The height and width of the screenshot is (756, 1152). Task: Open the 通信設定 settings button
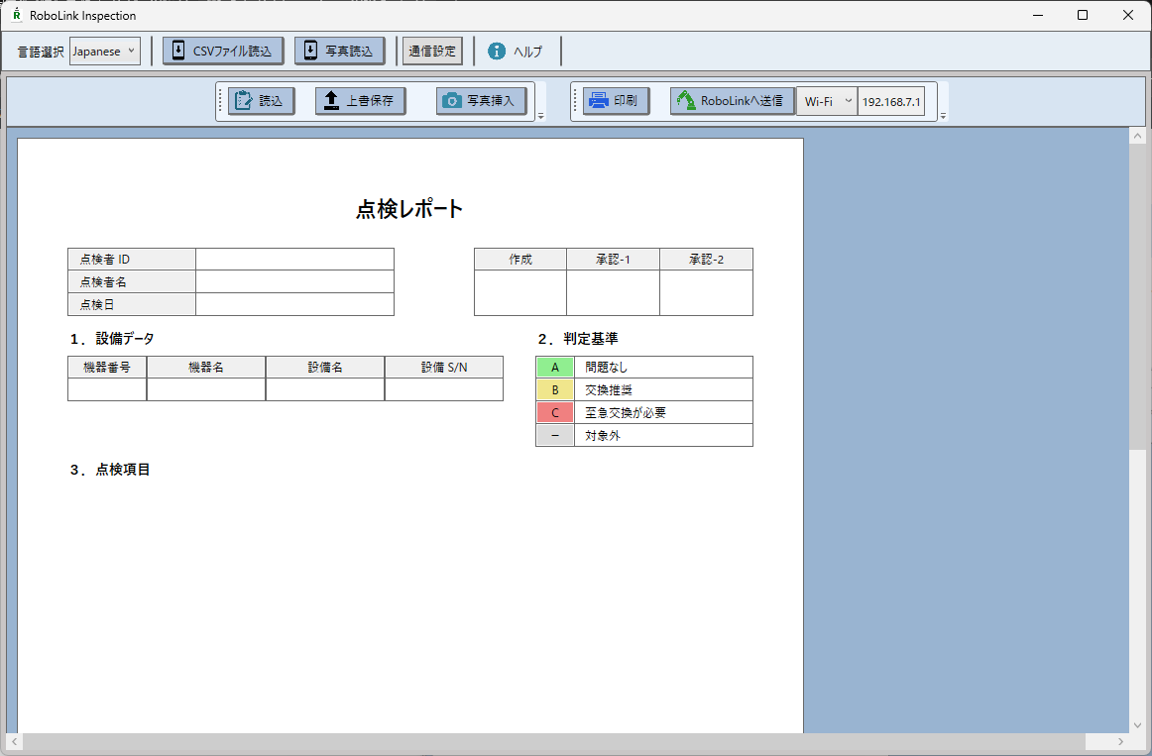pos(432,51)
